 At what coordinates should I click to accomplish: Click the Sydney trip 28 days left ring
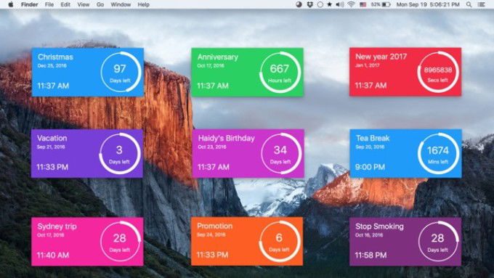(121, 241)
